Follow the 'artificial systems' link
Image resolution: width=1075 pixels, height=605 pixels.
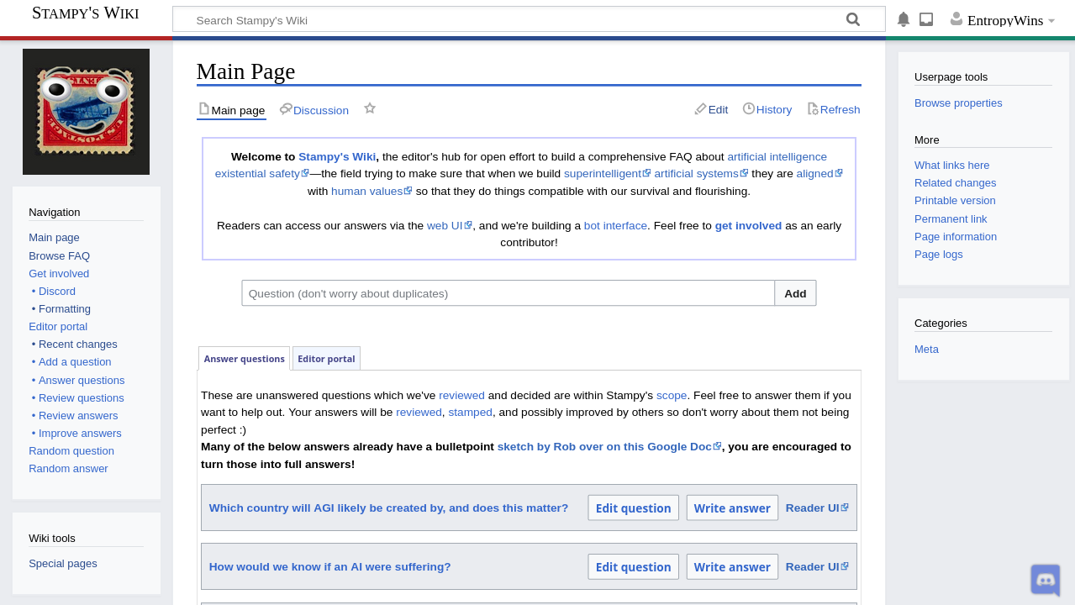tap(701, 173)
